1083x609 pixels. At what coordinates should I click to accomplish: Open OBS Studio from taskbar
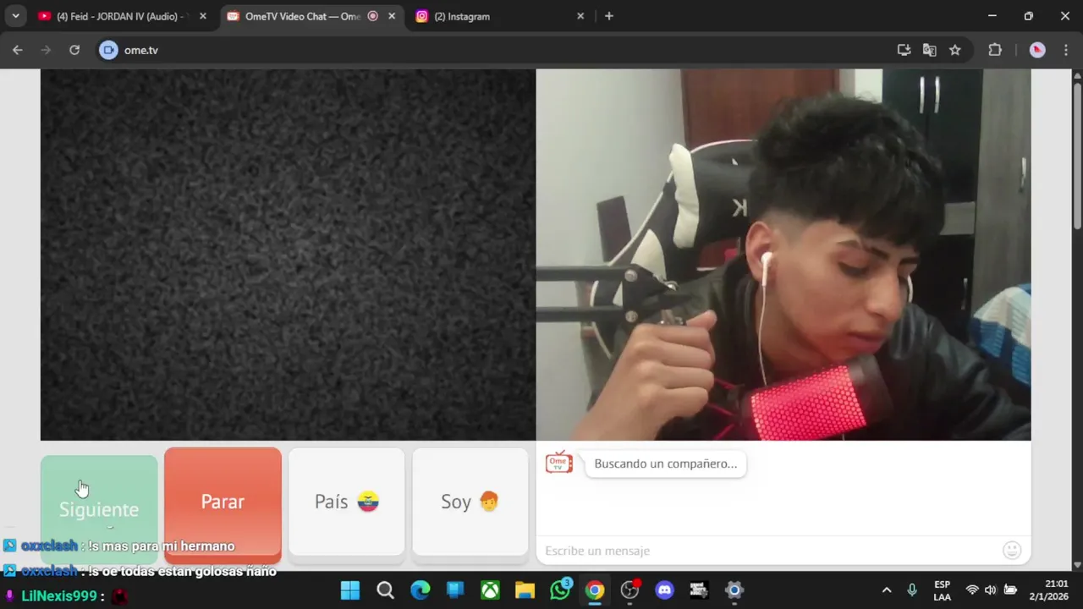point(630,590)
